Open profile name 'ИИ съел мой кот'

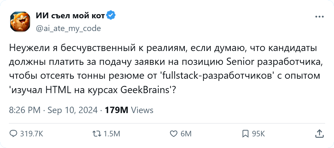(70, 16)
